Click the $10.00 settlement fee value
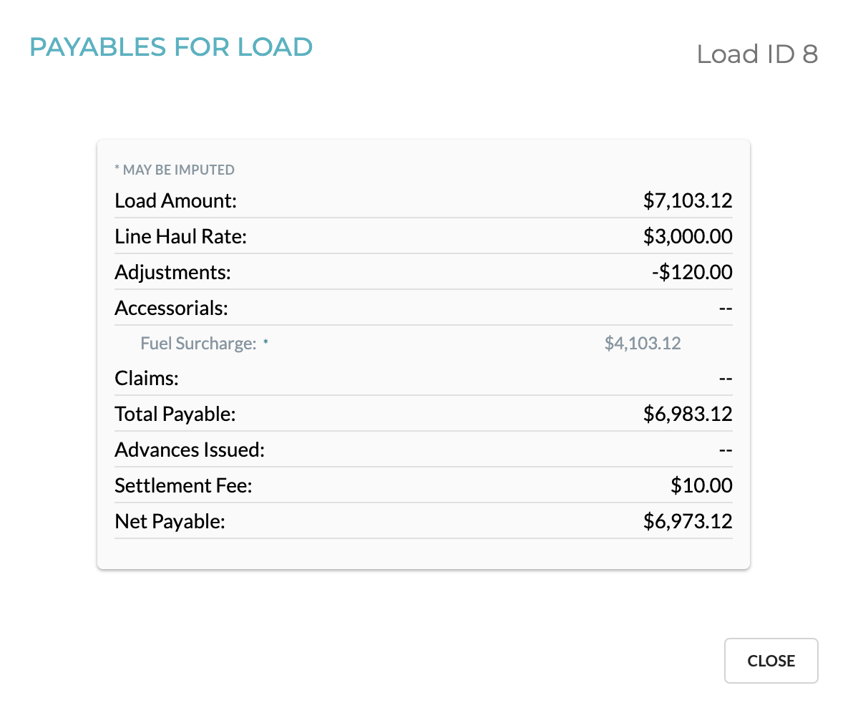Screen dimensions: 853x713 pos(701,485)
